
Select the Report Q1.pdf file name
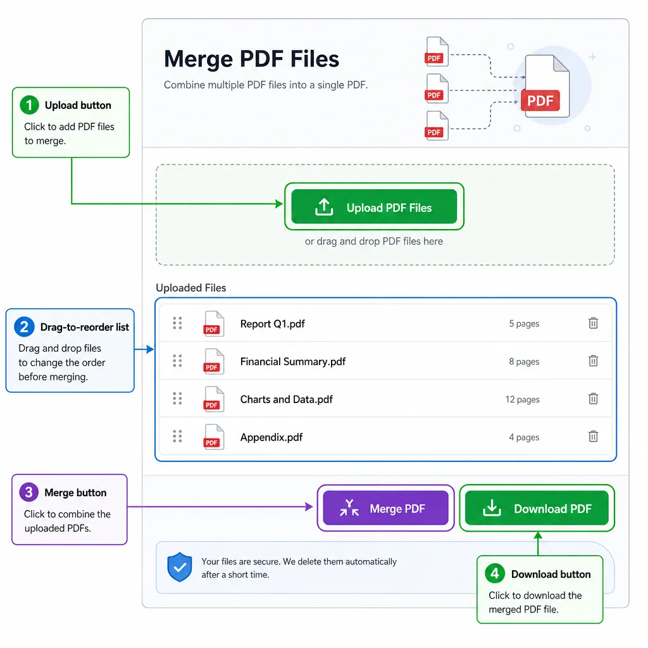coord(272,323)
